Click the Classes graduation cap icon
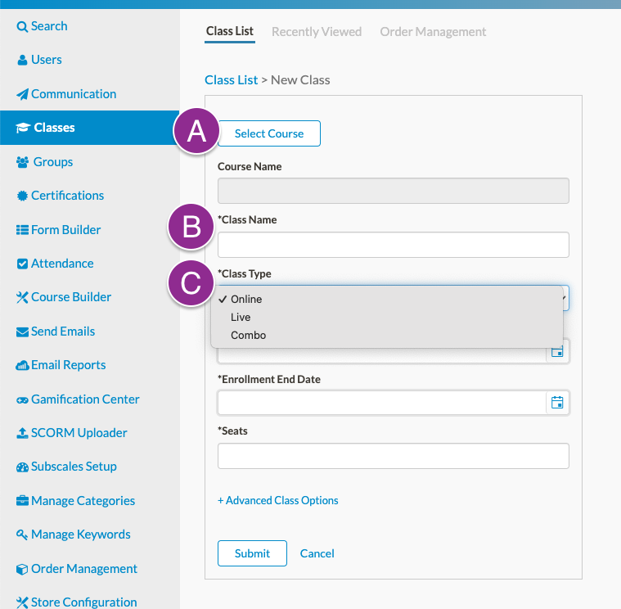The image size is (621, 609). 23,128
